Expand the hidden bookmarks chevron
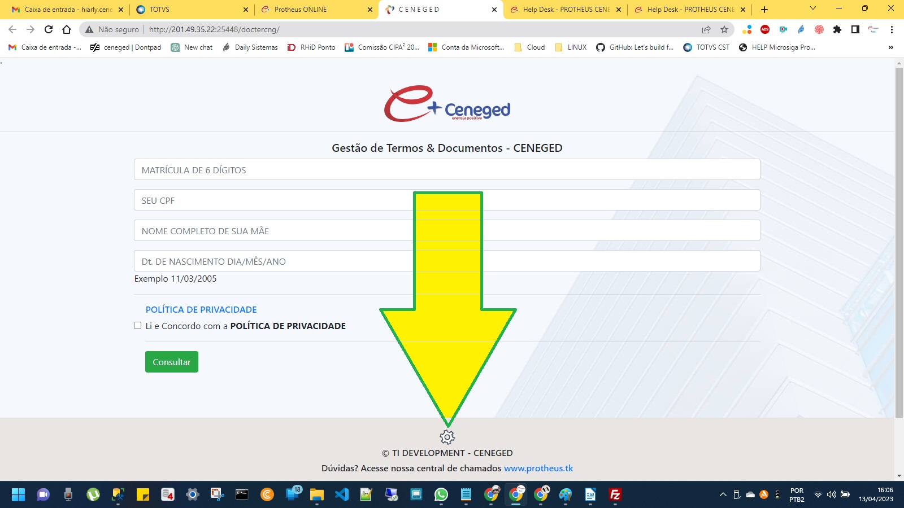 [x=891, y=47]
